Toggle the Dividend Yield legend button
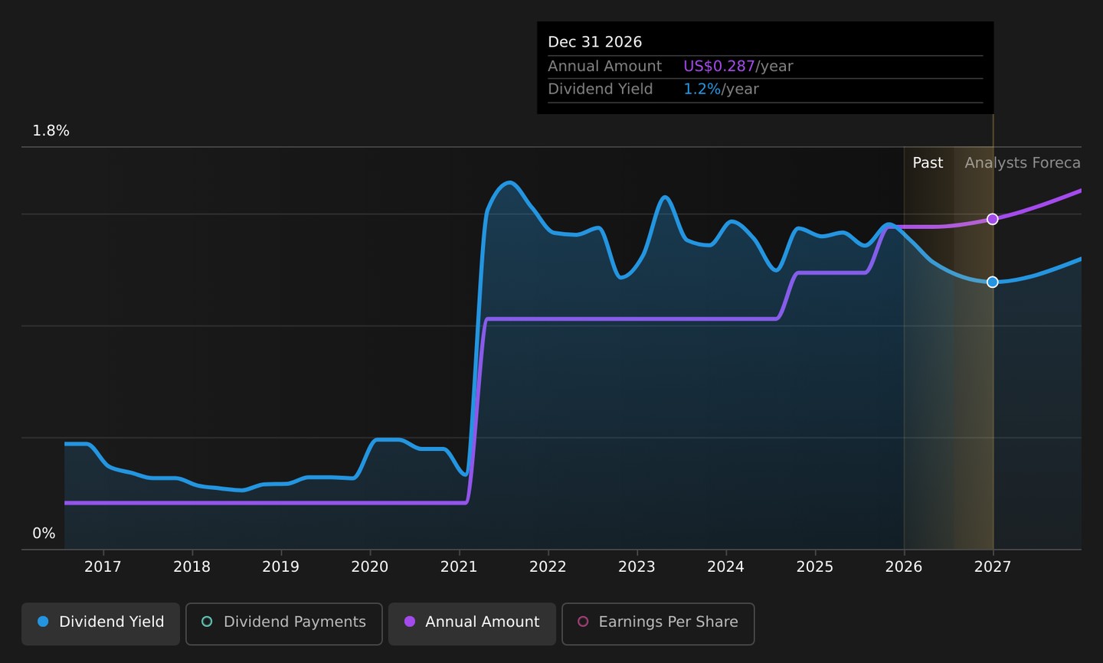The width and height of the screenshot is (1103, 663). pyautogui.click(x=100, y=623)
